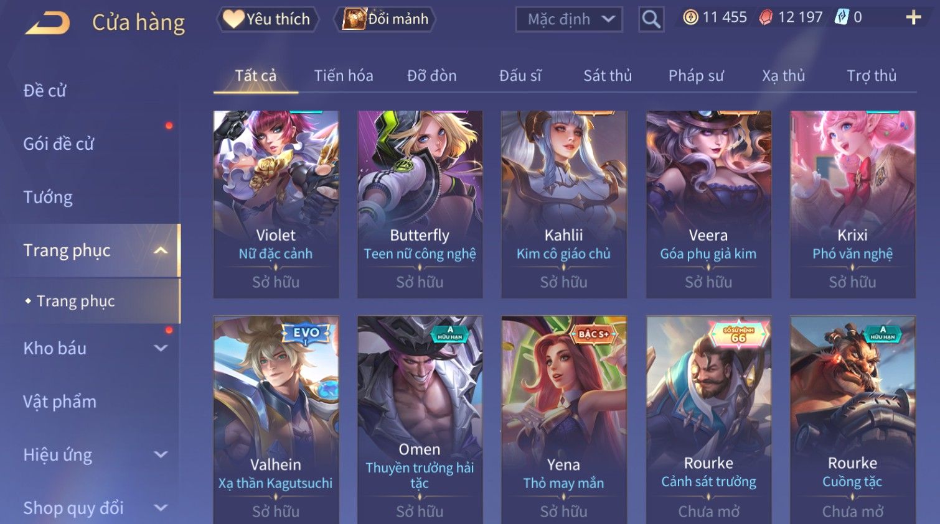The width and height of the screenshot is (940, 524).
Task: Select the Violet Nữ đặc cảnh skin card
Action: [x=276, y=204]
